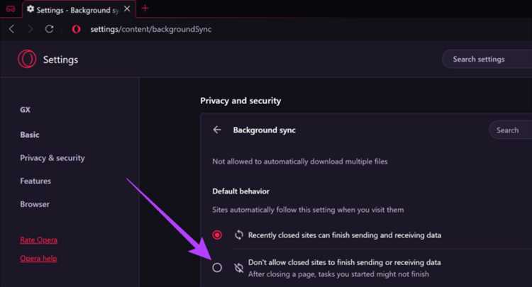This screenshot has height=287, width=532.
Task: Open the GX settings section
Action: click(x=26, y=111)
